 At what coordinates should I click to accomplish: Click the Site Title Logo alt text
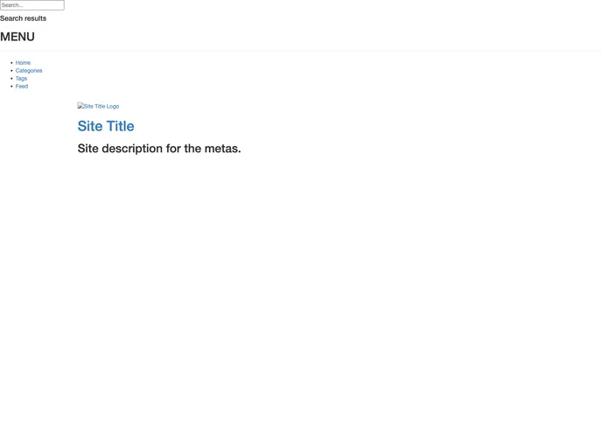pyautogui.click(x=101, y=107)
